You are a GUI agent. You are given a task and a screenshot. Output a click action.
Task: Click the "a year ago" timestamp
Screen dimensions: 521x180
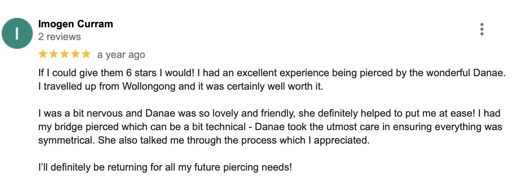(x=121, y=55)
